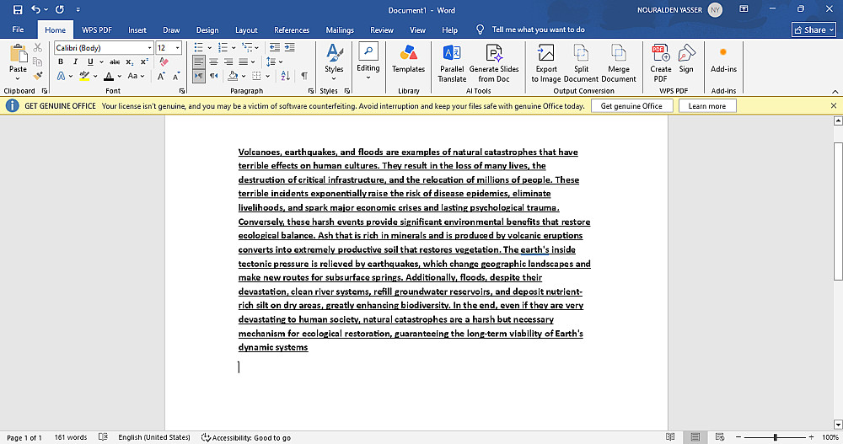Click the Create PDF icon
The image size is (843, 444).
point(660,64)
